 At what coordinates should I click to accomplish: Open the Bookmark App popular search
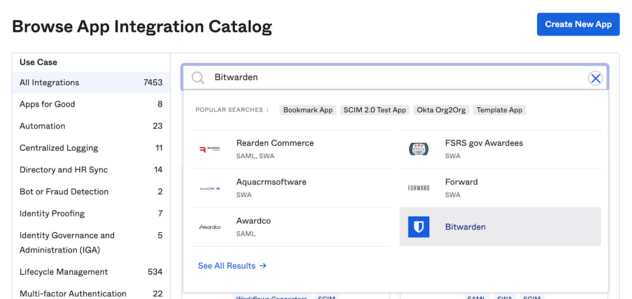[x=307, y=110]
